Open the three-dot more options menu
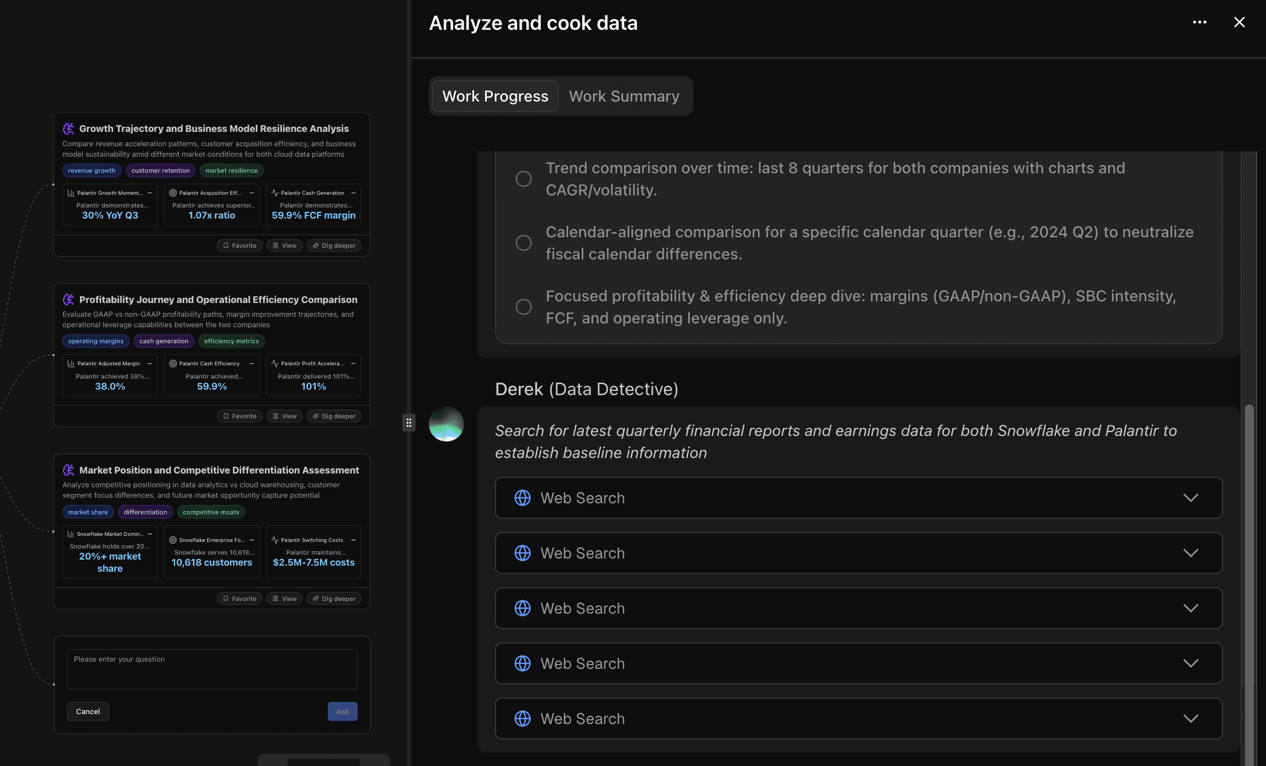Screen dimensions: 1266x766 click(x=1199, y=23)
